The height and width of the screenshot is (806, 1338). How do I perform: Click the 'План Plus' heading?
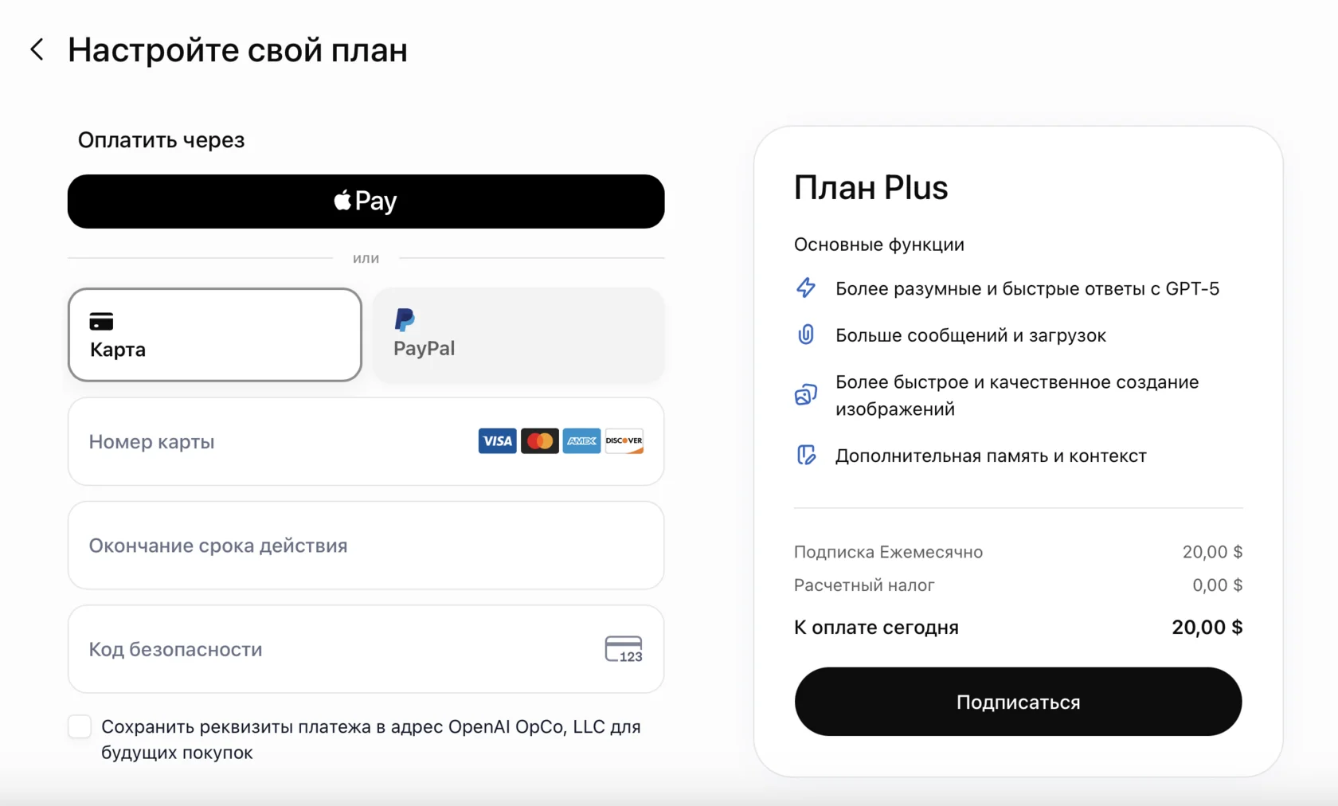(x=870, y=188)
